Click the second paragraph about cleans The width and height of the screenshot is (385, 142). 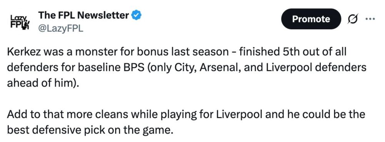[x=186, y=122]
